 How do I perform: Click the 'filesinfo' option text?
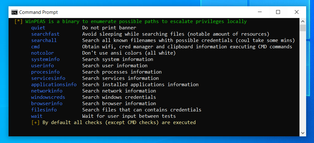pos(44,110)
